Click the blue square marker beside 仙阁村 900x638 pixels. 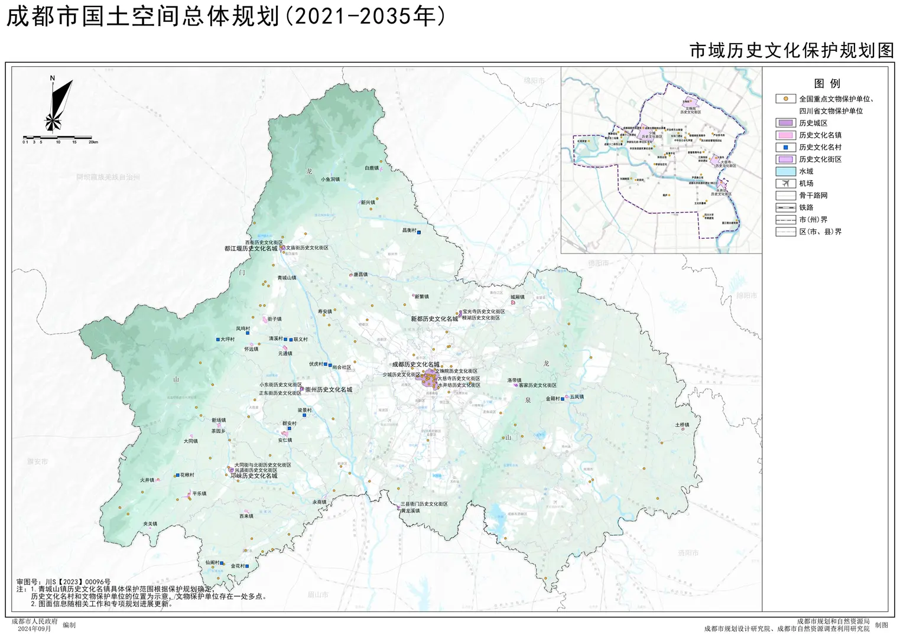(222, 564)
